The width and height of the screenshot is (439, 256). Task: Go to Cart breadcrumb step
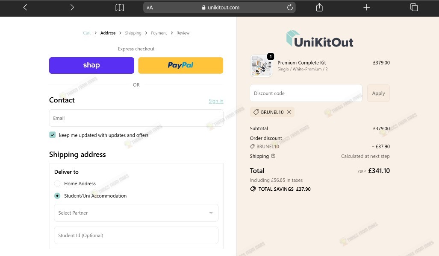click(87, 33)
